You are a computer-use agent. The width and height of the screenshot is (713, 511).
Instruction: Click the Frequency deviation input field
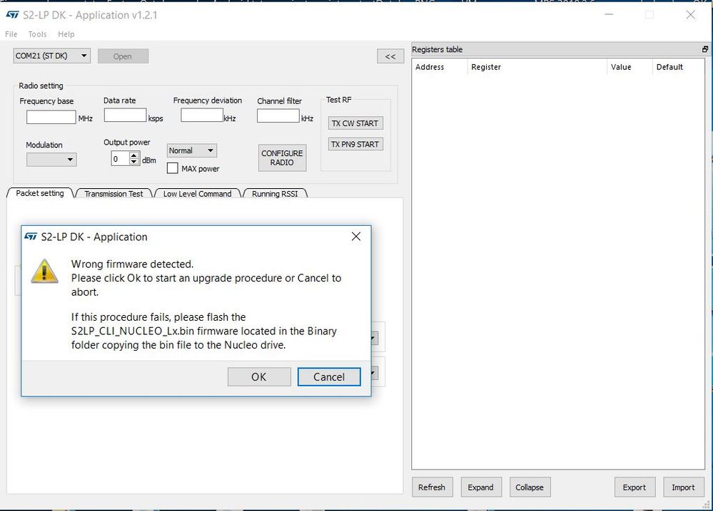coord(202,115)
